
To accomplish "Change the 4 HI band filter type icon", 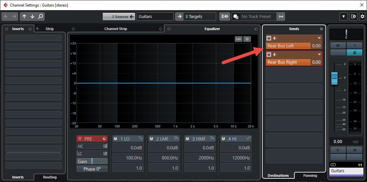I will pos(248,139).
